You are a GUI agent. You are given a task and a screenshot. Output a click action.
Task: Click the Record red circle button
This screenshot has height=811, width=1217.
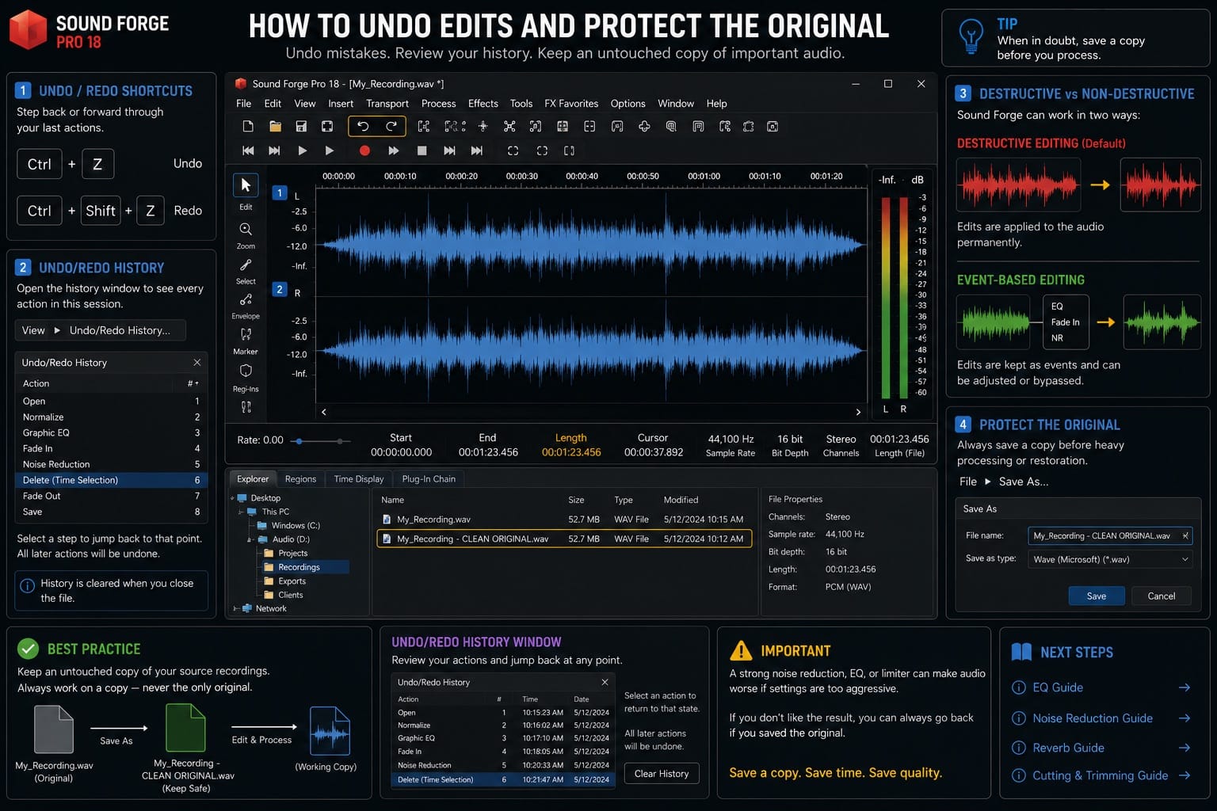pos(364,150)
